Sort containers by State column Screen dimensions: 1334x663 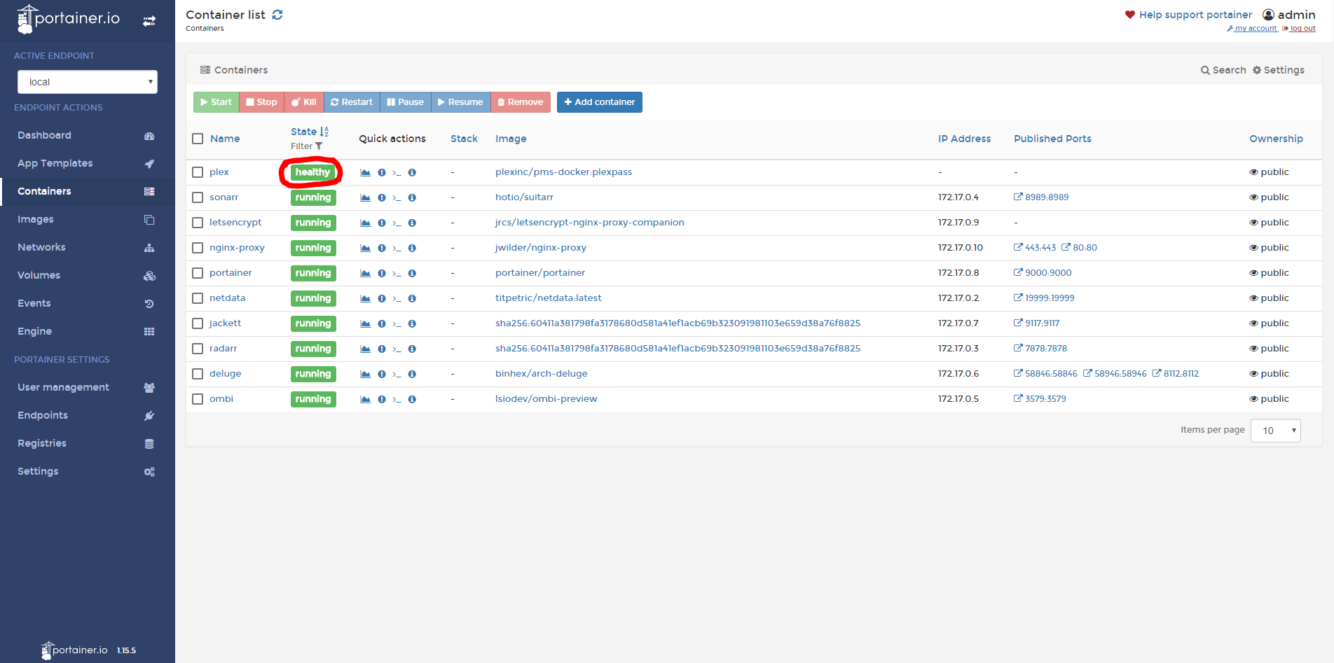(310, 132)
